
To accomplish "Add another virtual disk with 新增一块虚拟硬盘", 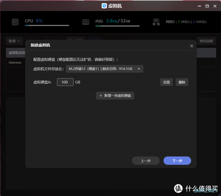I will (x=115, y=96).
